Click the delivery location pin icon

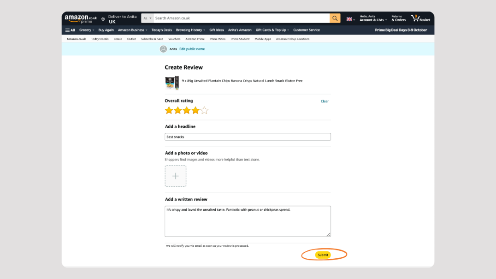(103, 19)
